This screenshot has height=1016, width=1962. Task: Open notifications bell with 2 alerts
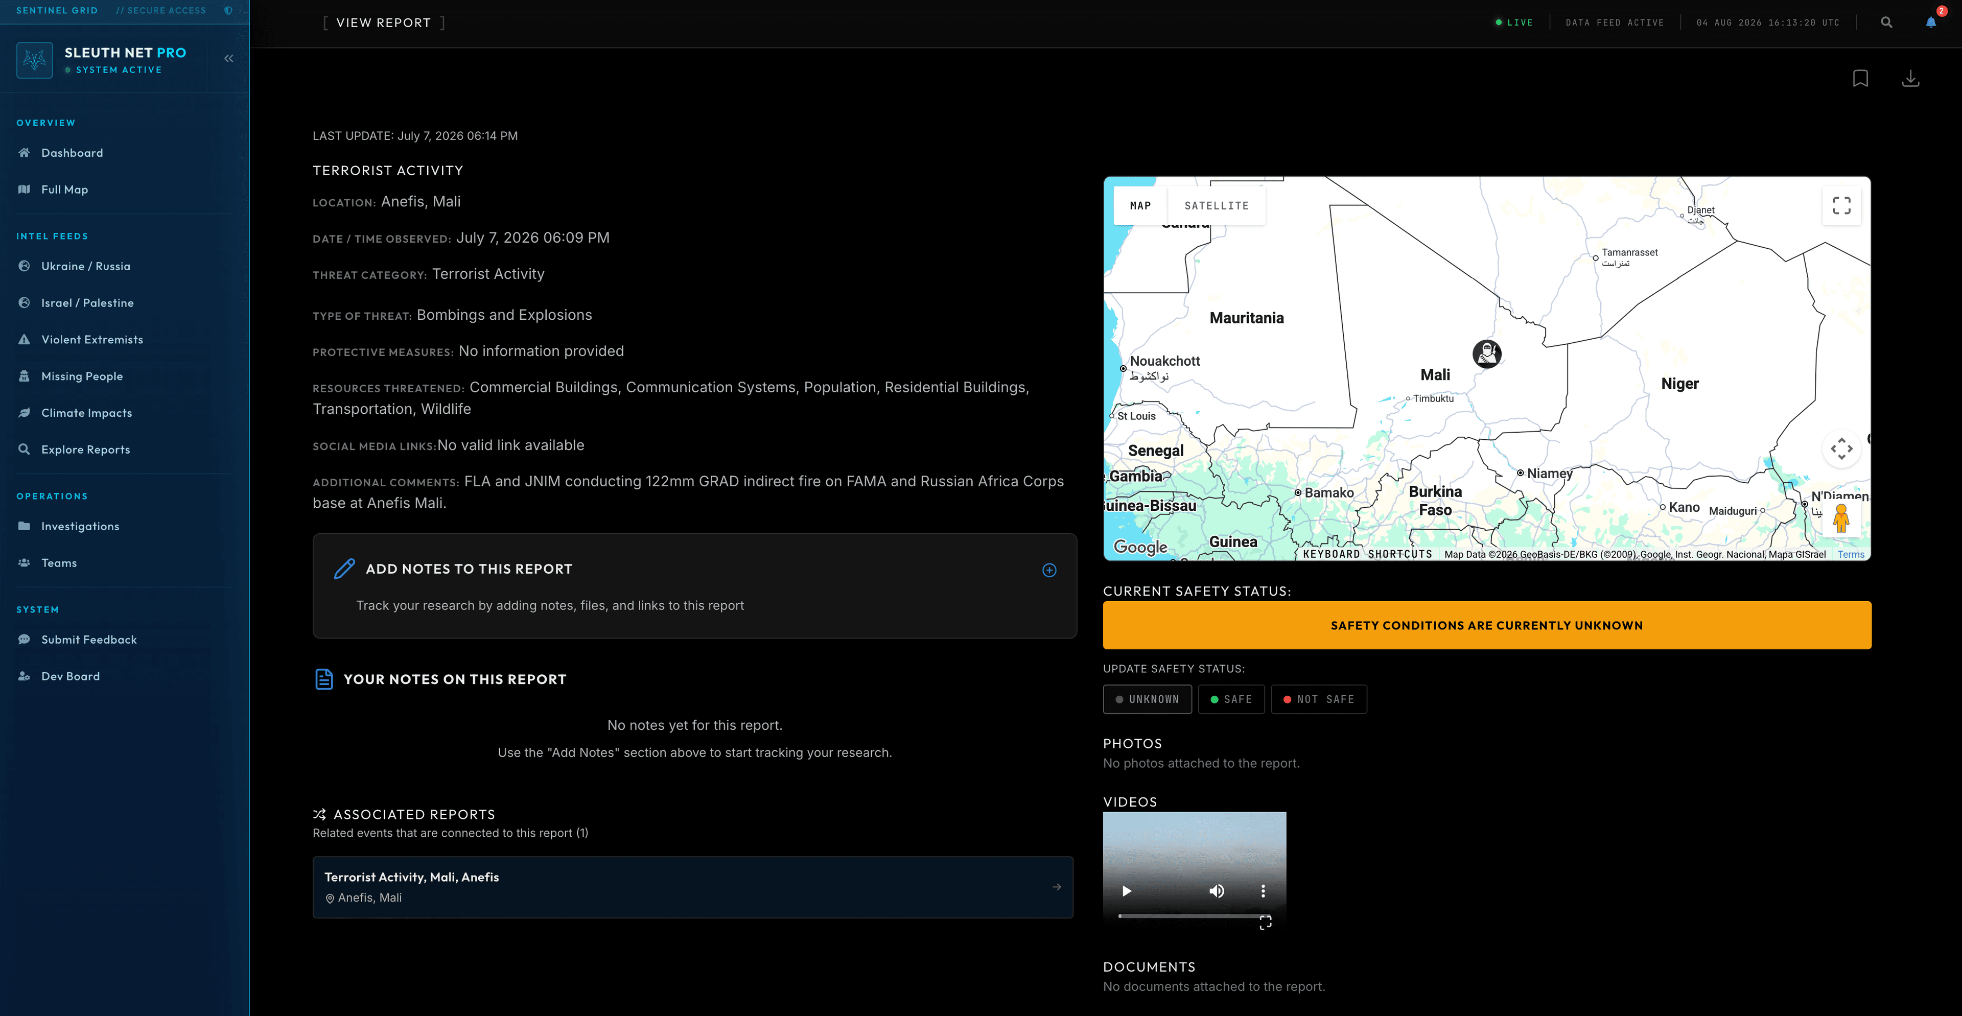point(1931,22)
